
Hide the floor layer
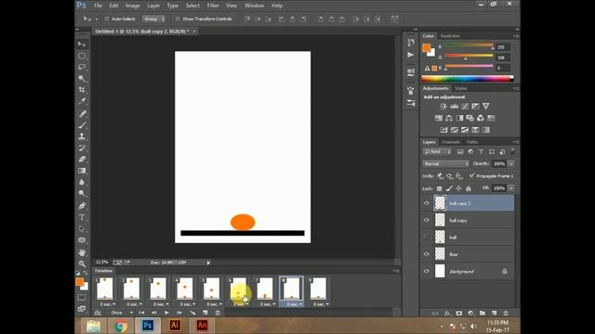pos(427,254)
